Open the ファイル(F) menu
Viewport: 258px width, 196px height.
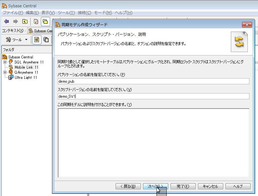pos(13,13)
